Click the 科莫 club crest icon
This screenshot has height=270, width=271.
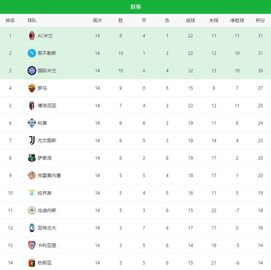point(32,123)
